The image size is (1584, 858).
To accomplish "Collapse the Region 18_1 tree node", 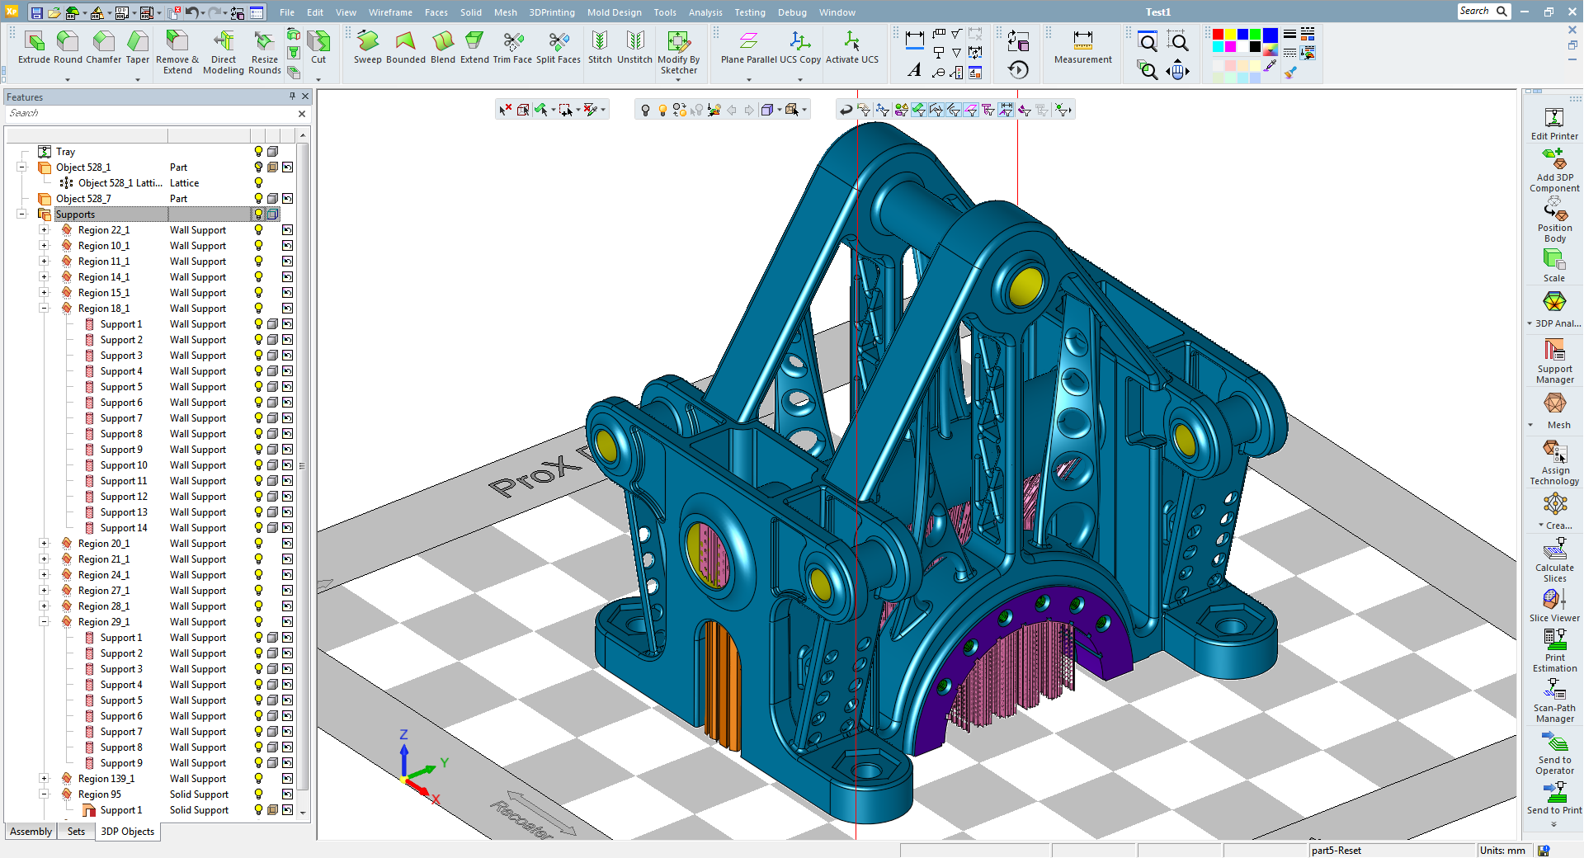I will coord(45,309).
